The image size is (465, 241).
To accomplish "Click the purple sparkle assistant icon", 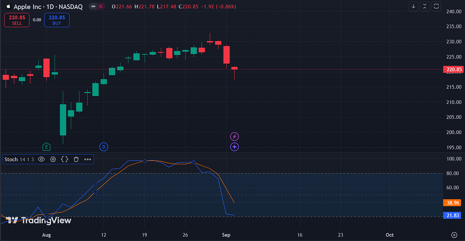I will tap(234, 147).
